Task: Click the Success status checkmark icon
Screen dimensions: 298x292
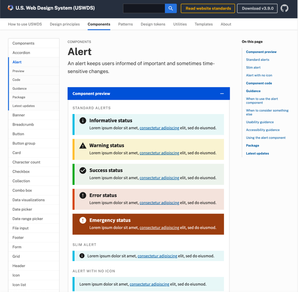Action: click(83, 170)
